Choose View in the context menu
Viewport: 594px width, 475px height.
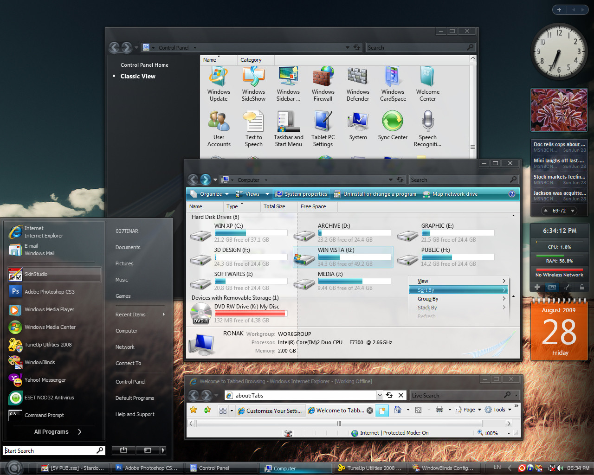click(x=458, y=281)
